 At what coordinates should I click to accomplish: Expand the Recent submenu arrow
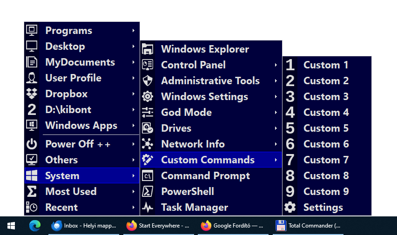[x=133, y=208]
